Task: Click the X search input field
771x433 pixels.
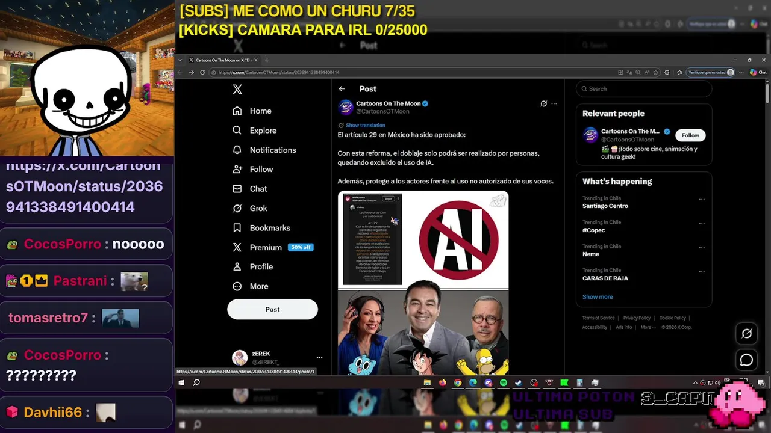Action: [x=644, y=88]
